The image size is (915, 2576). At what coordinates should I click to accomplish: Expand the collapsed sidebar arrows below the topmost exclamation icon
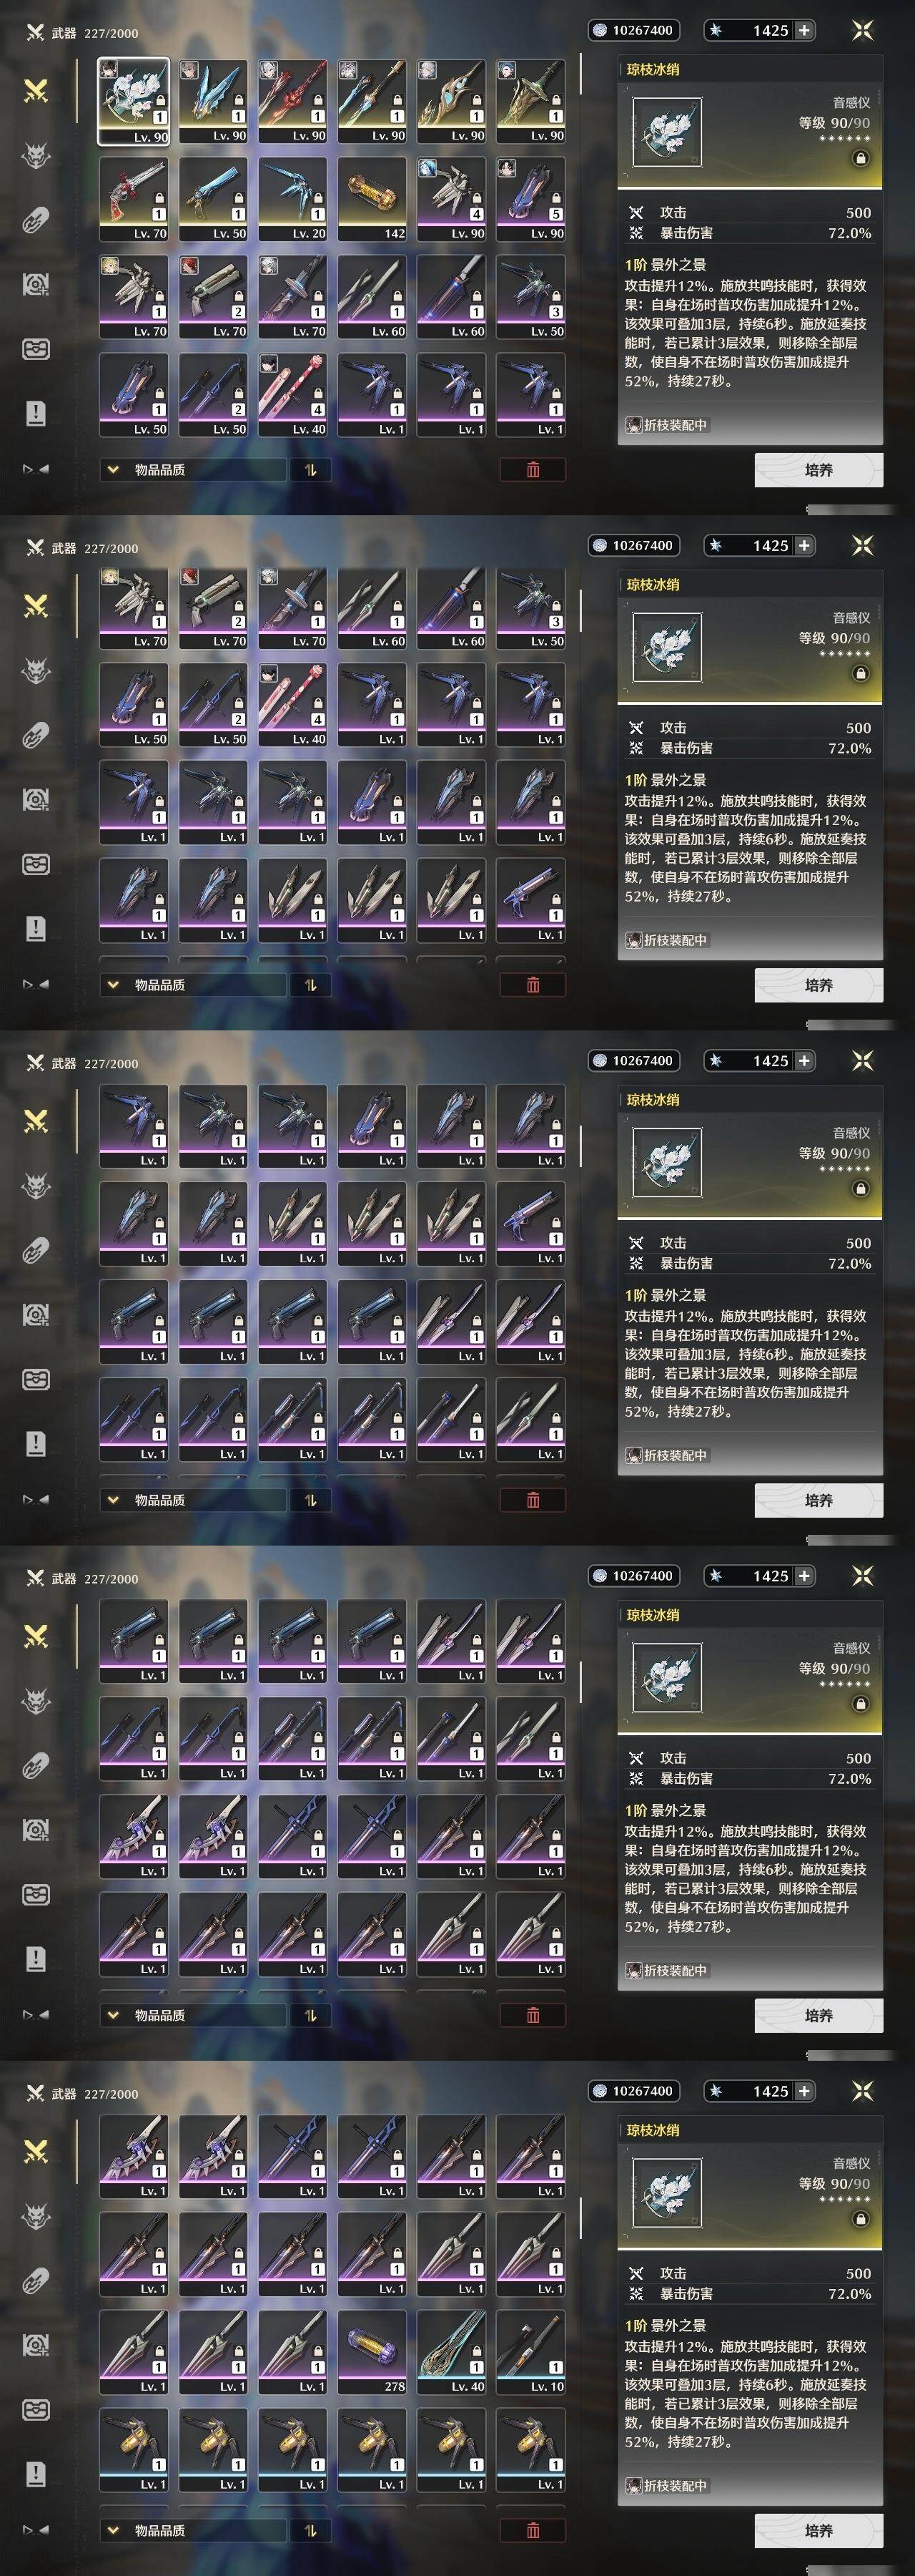tap(36, 468)
